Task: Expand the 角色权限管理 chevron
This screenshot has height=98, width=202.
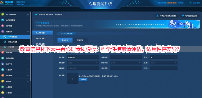Action: point(28,20)
